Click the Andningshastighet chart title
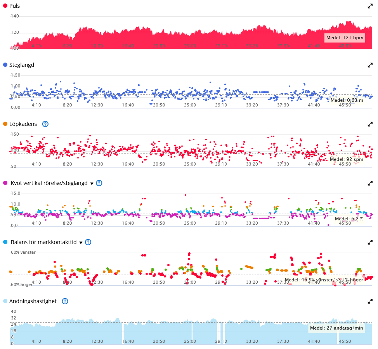This screenshot has height=349, width=378. (x=33, y=301)
